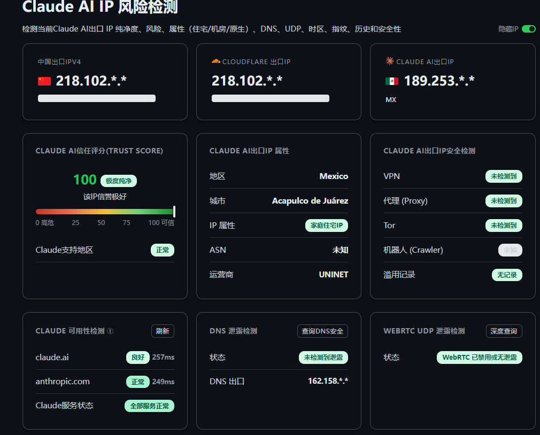Click the anthropic.com row label
The width and height of the screenshot is (540, 435).
(63, 382)
